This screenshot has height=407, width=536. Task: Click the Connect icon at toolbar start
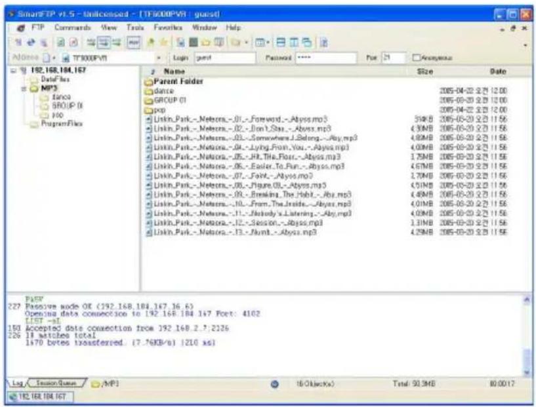click(18, 43)
